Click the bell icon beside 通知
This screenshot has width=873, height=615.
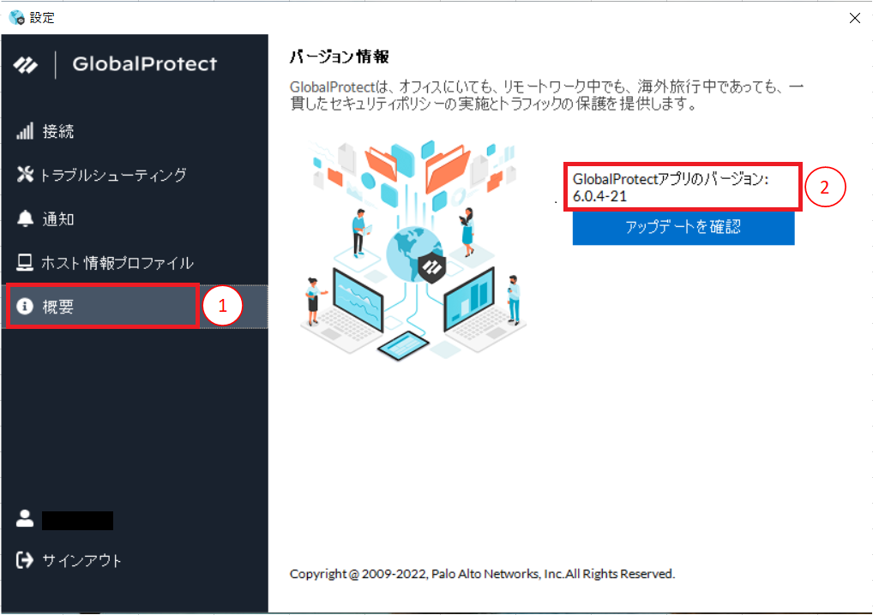(x=25, y=218)
